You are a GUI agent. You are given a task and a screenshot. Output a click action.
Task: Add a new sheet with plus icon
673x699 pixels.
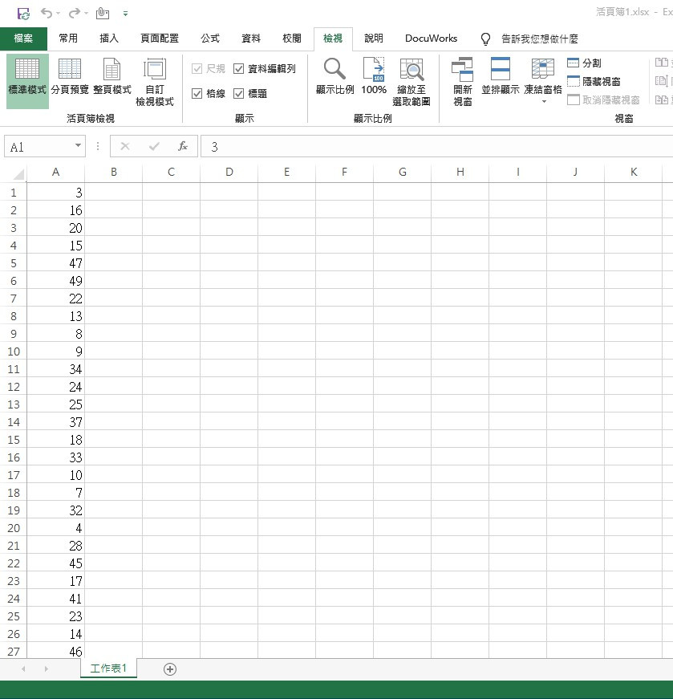[x=170, y=669]
